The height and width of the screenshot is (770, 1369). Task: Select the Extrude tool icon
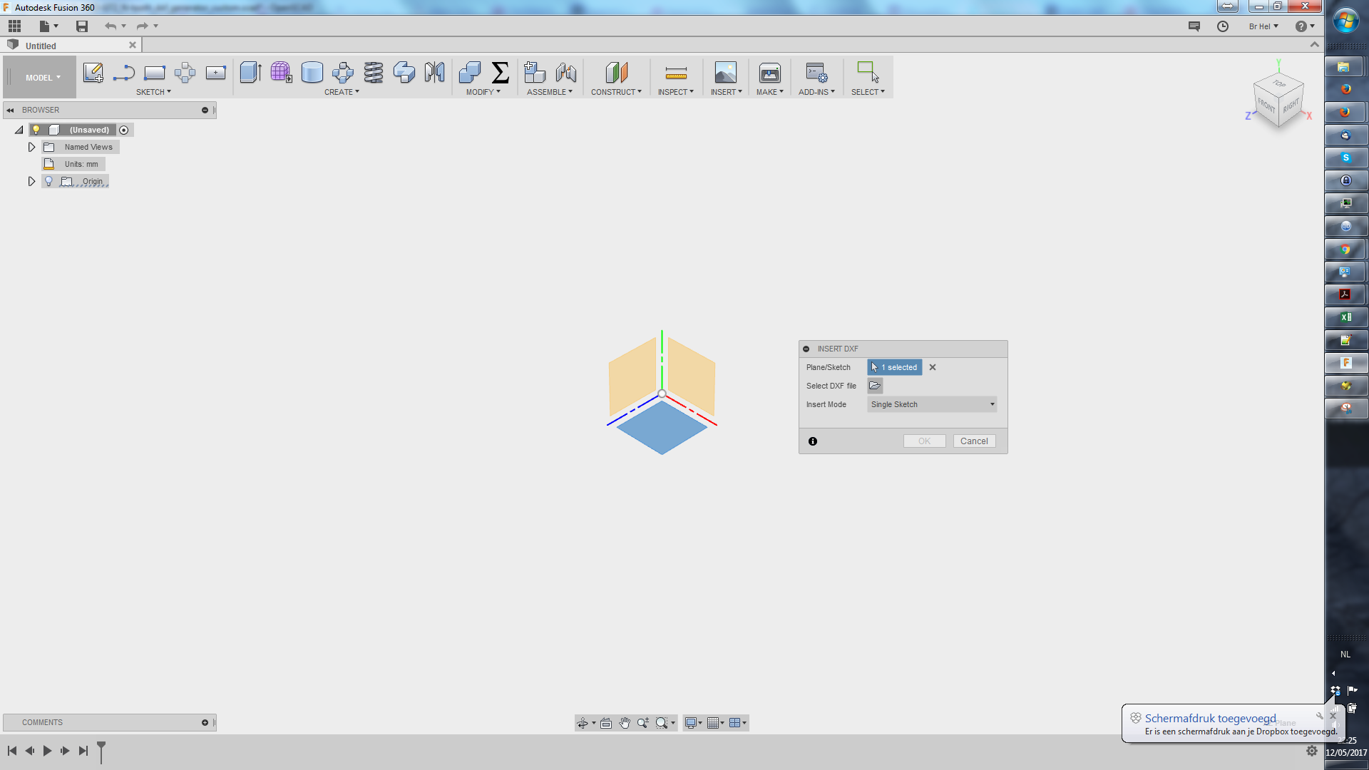tap(250, 72)
